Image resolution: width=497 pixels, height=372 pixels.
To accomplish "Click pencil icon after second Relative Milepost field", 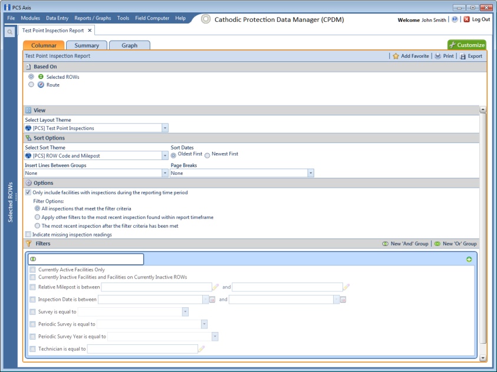I will (x=346, y=287).
